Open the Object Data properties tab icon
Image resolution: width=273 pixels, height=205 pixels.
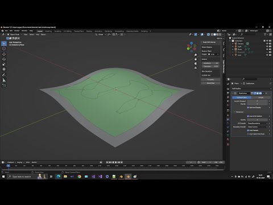point(228,135)
